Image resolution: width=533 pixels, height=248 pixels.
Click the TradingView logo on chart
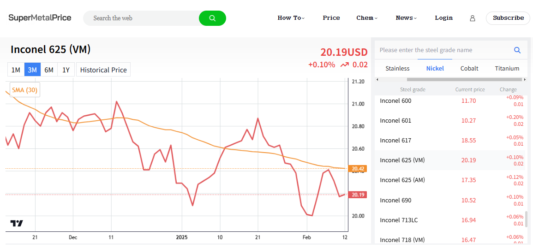point(16,223)
